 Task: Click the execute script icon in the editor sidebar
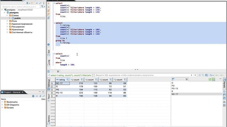[49, 11]
